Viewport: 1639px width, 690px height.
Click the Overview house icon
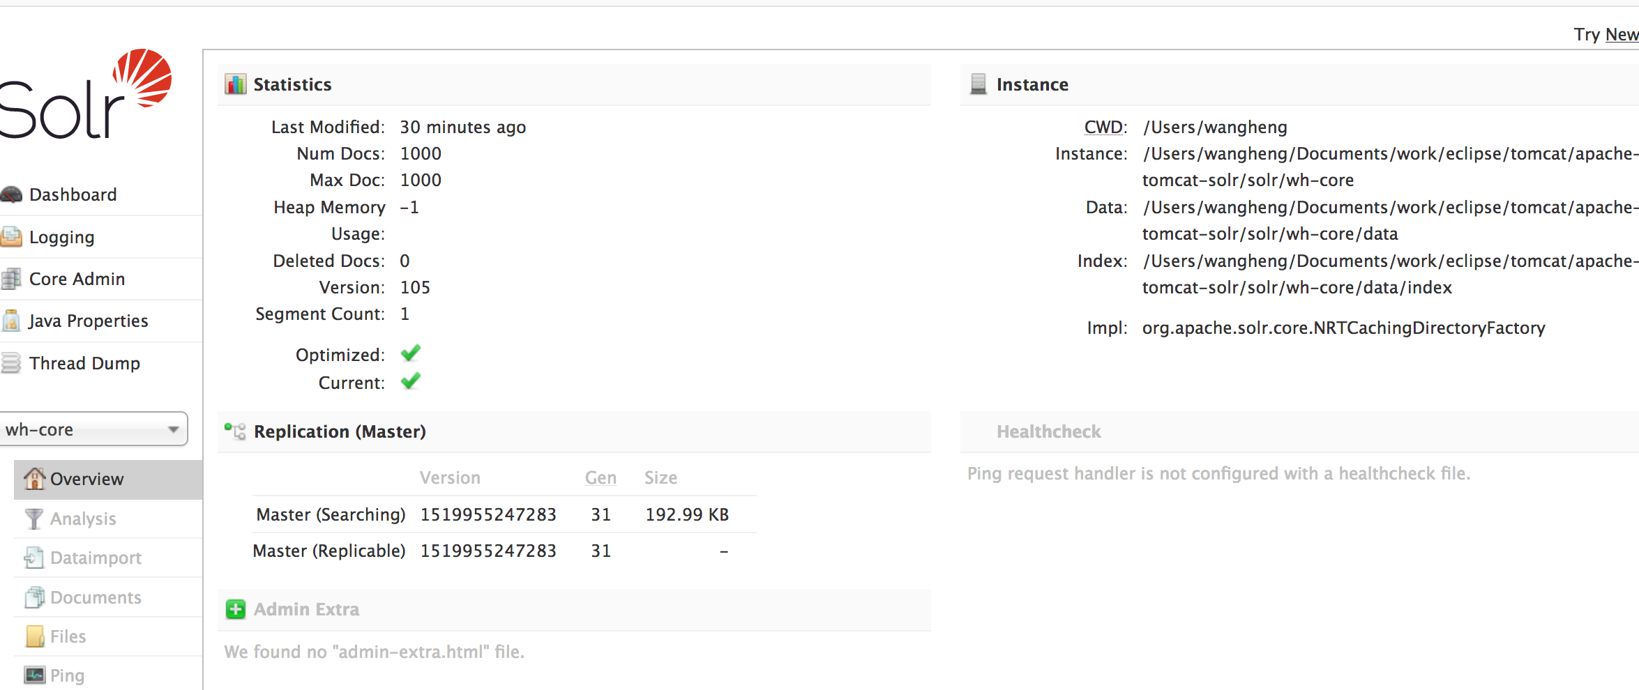[x=33, y=478]
